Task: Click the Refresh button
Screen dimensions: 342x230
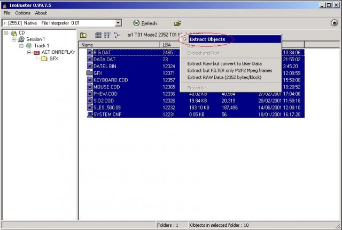Action: 145,23
